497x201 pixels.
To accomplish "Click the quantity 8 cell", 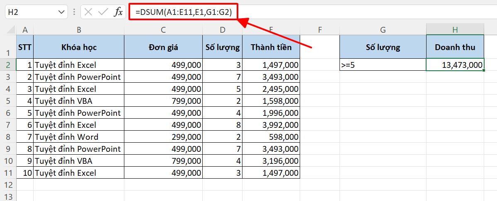I will (x=223, y=125).
